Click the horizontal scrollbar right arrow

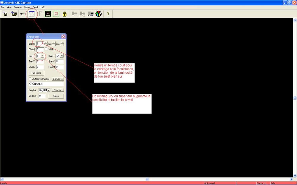coord(291,179)
